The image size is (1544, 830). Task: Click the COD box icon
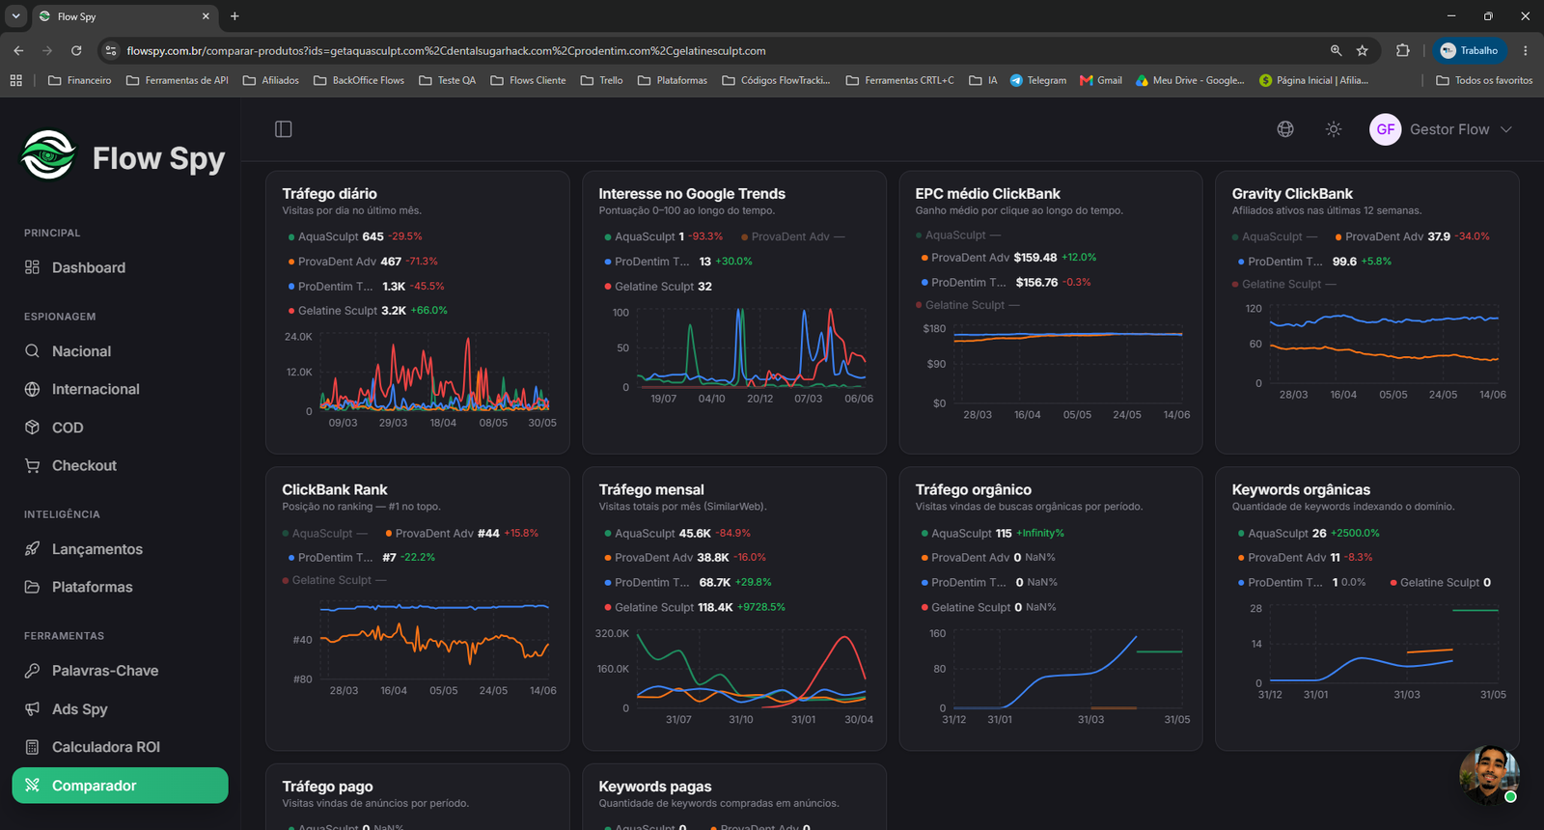tap(32, 428)
